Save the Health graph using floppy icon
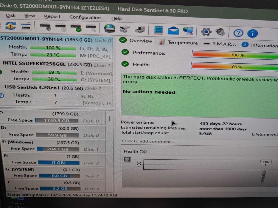The height and width of the screenshot is (208, 278). coord(127,159)
